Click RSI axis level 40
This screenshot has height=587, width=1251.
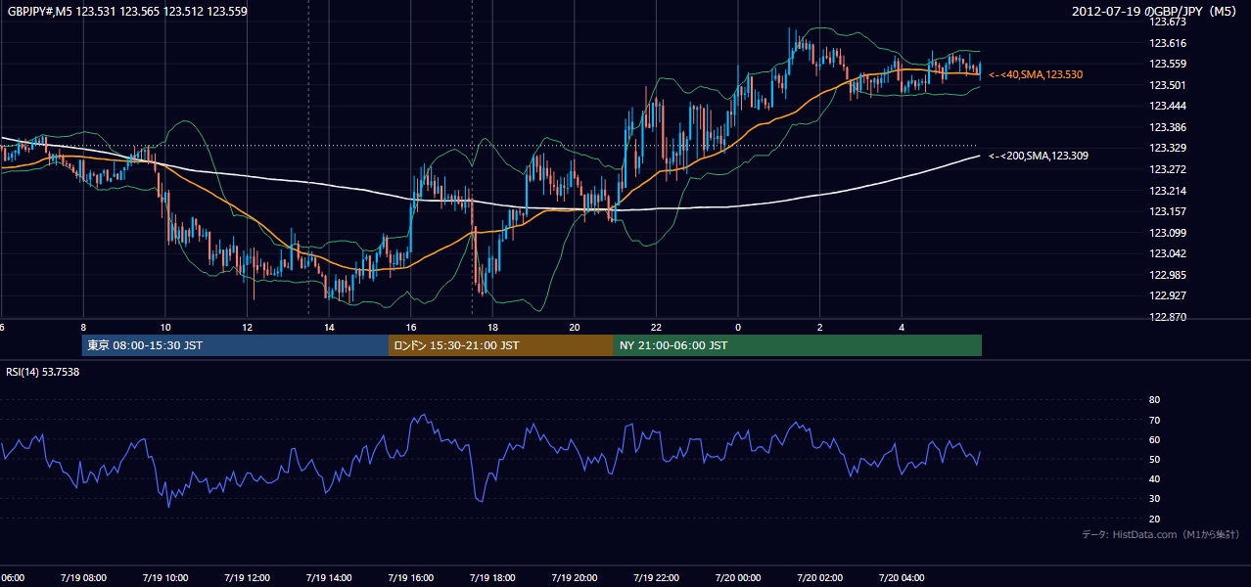(1154, 478)
